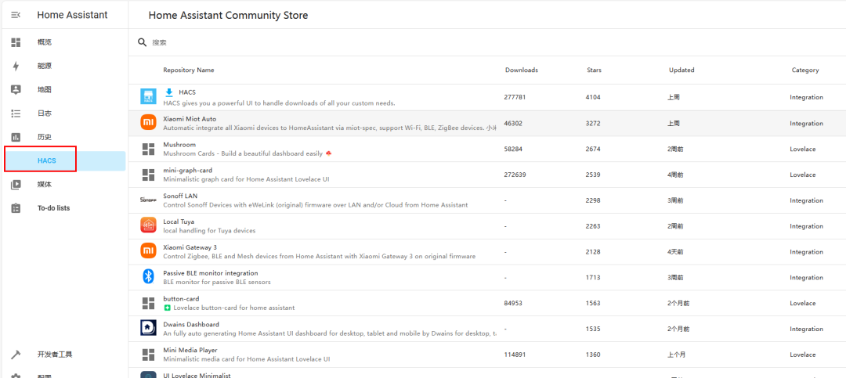Click the Home Assistant sidebar title

pyautogui.click(x=72, y=15)
